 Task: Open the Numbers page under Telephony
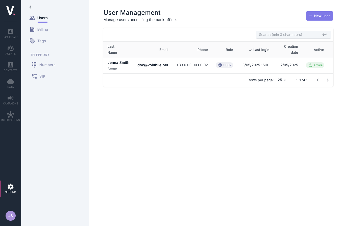click(x=47, y=65)
